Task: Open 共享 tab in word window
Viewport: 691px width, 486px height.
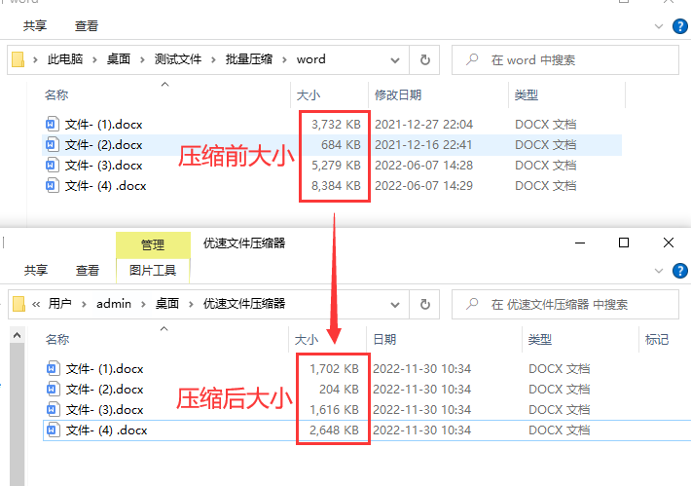Action: pyautogui.click(x=35, y=26)
